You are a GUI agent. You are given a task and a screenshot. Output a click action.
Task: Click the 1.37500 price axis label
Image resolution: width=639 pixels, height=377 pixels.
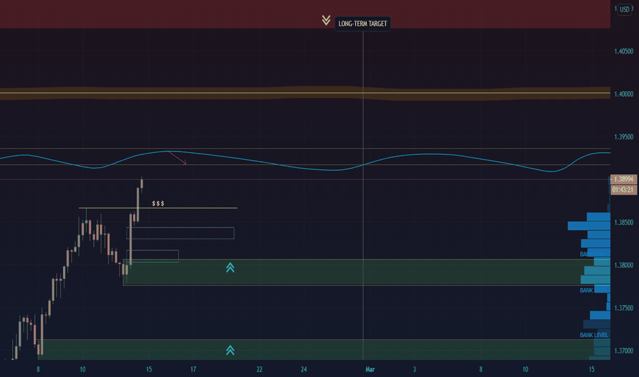pos(623,308)
